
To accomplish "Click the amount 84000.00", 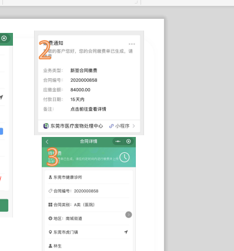I will point(81,90).
